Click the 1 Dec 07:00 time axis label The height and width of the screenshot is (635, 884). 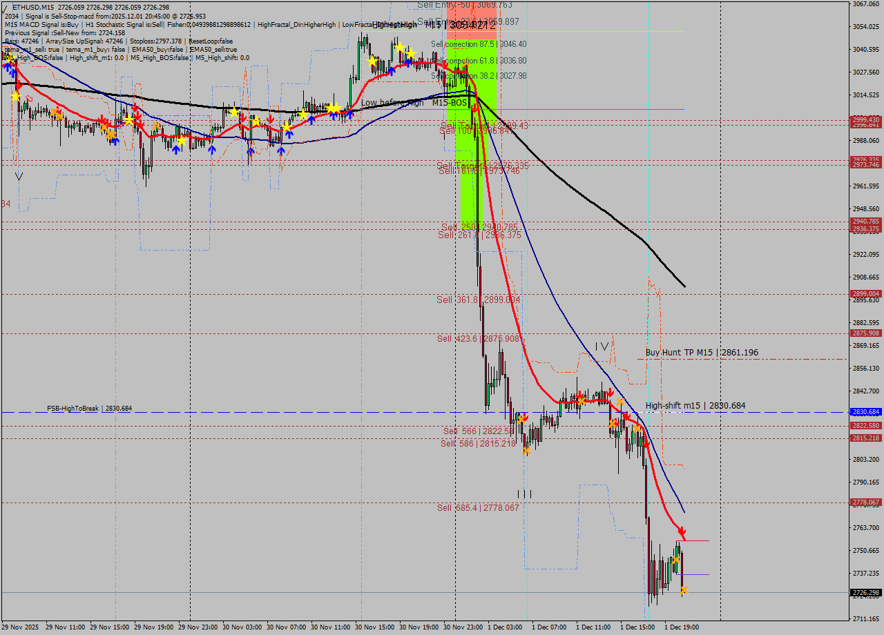coord(549,627)
